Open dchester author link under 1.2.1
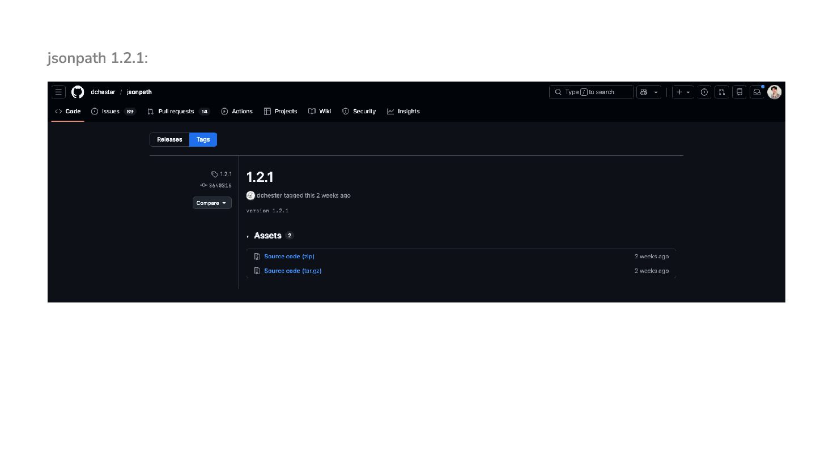This screenshot has width=833, height=469. coord(269,195)
